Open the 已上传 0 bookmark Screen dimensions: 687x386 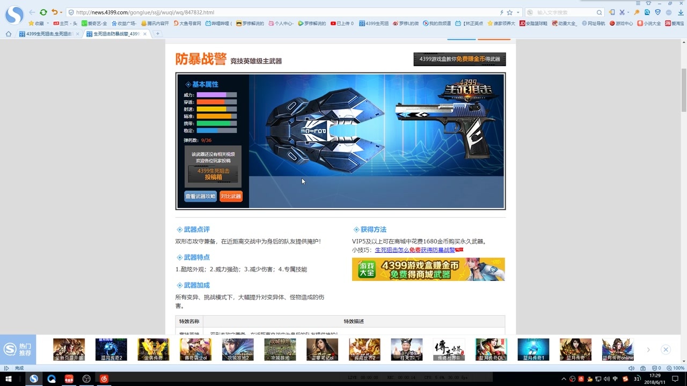(x=342, y=24)
